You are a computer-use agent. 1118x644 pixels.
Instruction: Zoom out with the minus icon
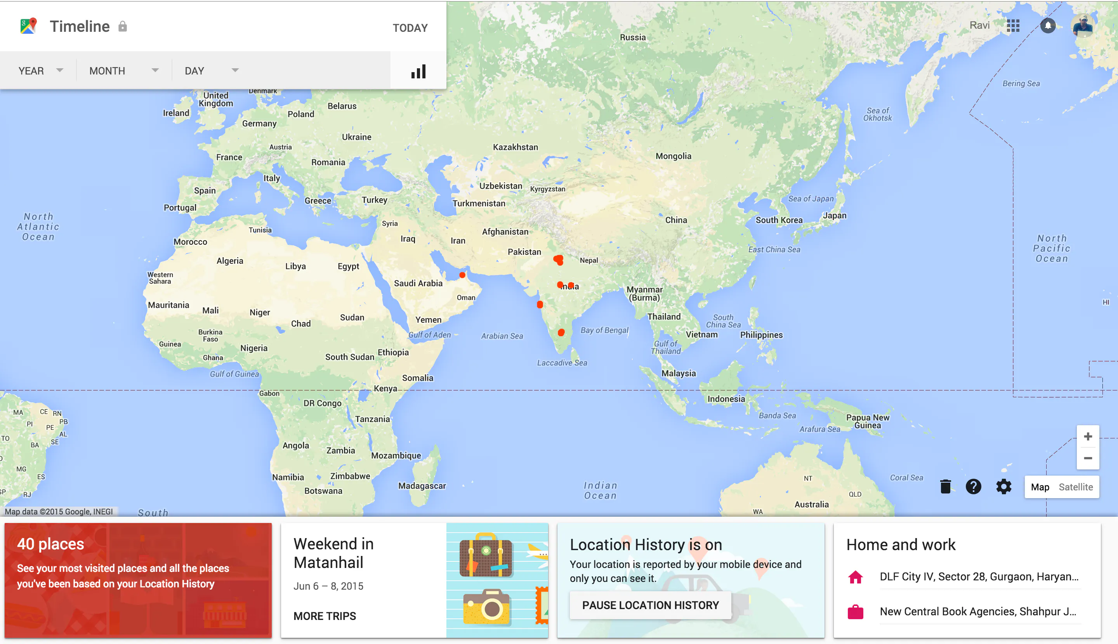1088,458
